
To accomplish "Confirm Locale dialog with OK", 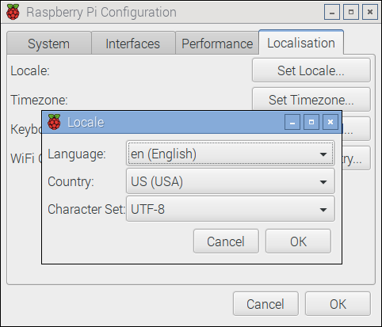I will 298,241.
